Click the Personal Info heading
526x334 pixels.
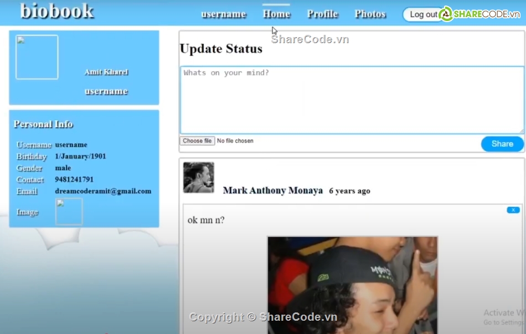[43, 124]
